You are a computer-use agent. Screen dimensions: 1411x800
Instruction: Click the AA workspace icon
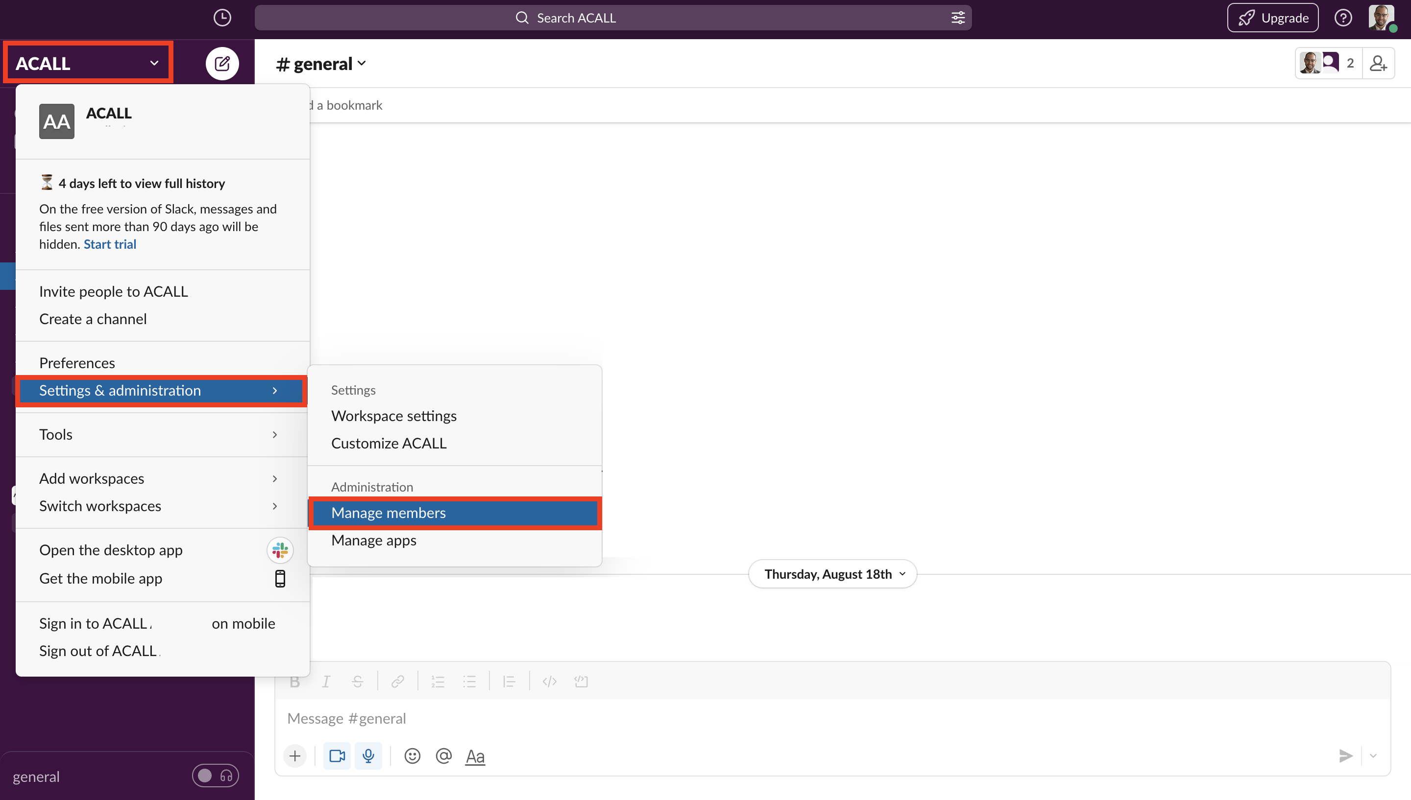click(x=57, y=121)
